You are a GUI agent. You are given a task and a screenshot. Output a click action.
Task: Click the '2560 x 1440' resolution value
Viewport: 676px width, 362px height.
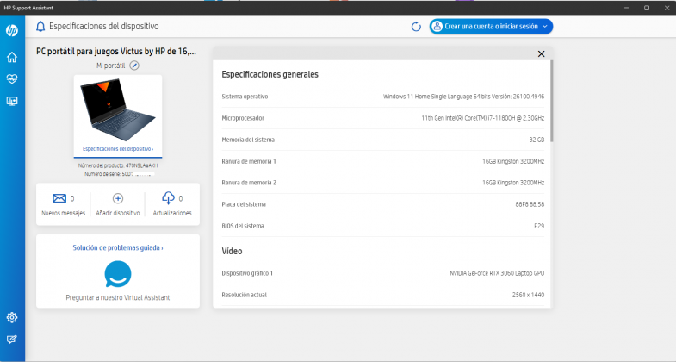pyautogui.click(x=528, y=295)
